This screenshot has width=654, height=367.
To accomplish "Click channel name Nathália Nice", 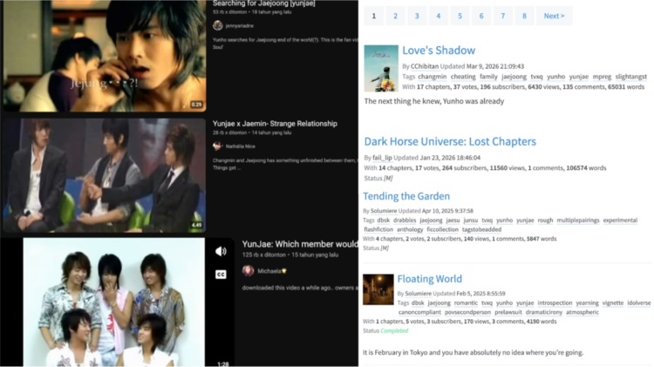I will tap(241, 146).
